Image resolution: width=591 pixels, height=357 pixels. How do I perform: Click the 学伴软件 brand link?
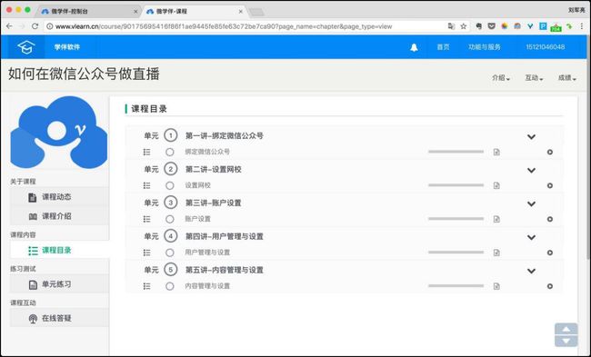coord(67,47)
